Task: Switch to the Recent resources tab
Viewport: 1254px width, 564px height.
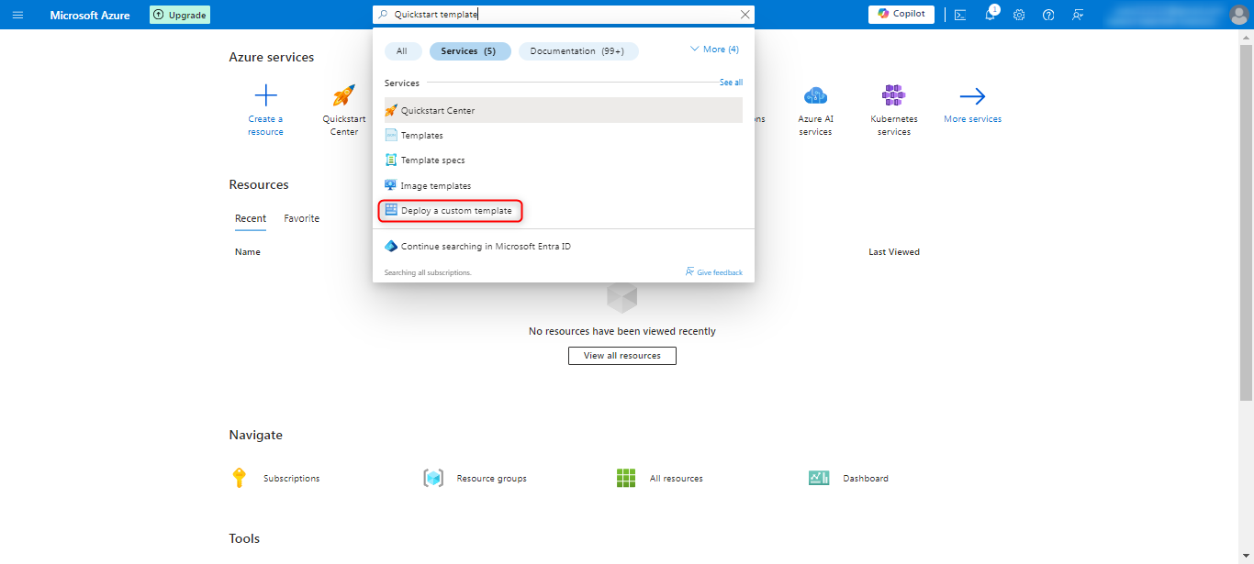Action: (251, 218)
